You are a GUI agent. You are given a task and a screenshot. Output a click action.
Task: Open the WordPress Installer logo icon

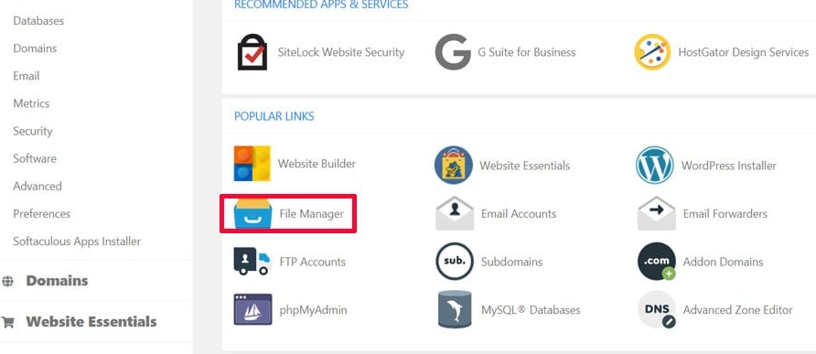coord(655,165)
